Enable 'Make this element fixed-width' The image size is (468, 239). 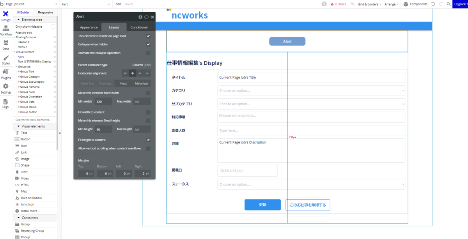[148, 93]
